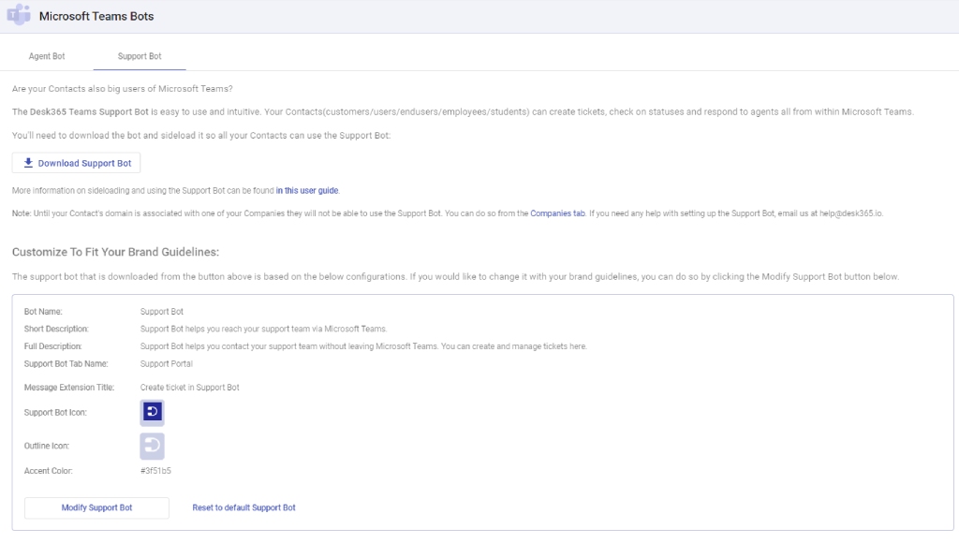Download the Support Bot package
This screenshot has height=558, width=959.
pos(77,163)
